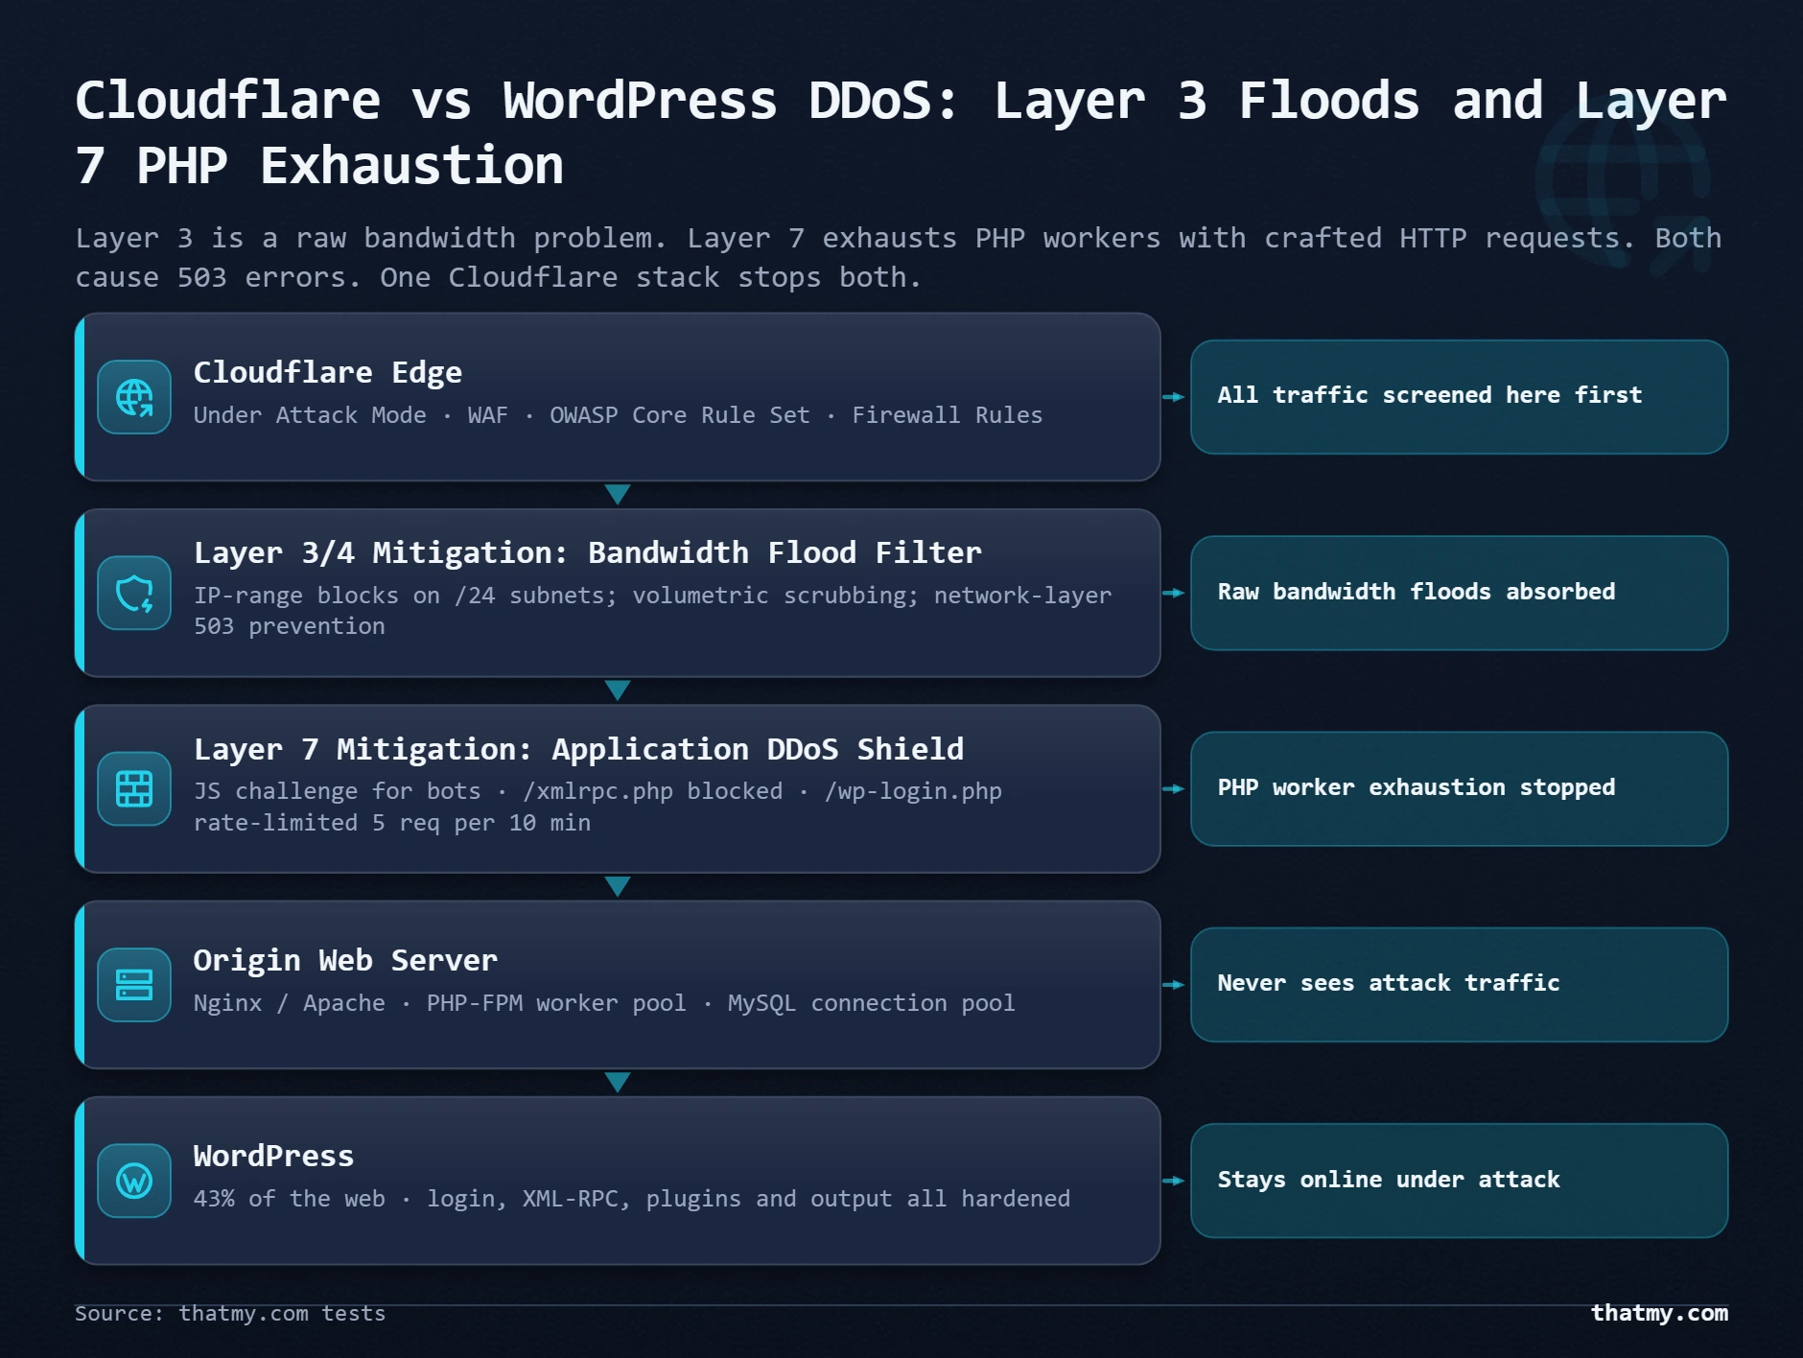Click 'All traffic screened here first' box
This screenshot has width=1803, height=1358.
click(1459, 397)
